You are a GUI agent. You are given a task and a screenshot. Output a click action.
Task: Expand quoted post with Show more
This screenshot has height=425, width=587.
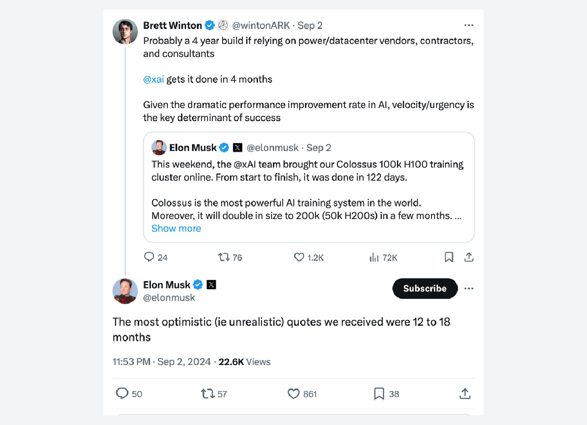click(176, 229)
